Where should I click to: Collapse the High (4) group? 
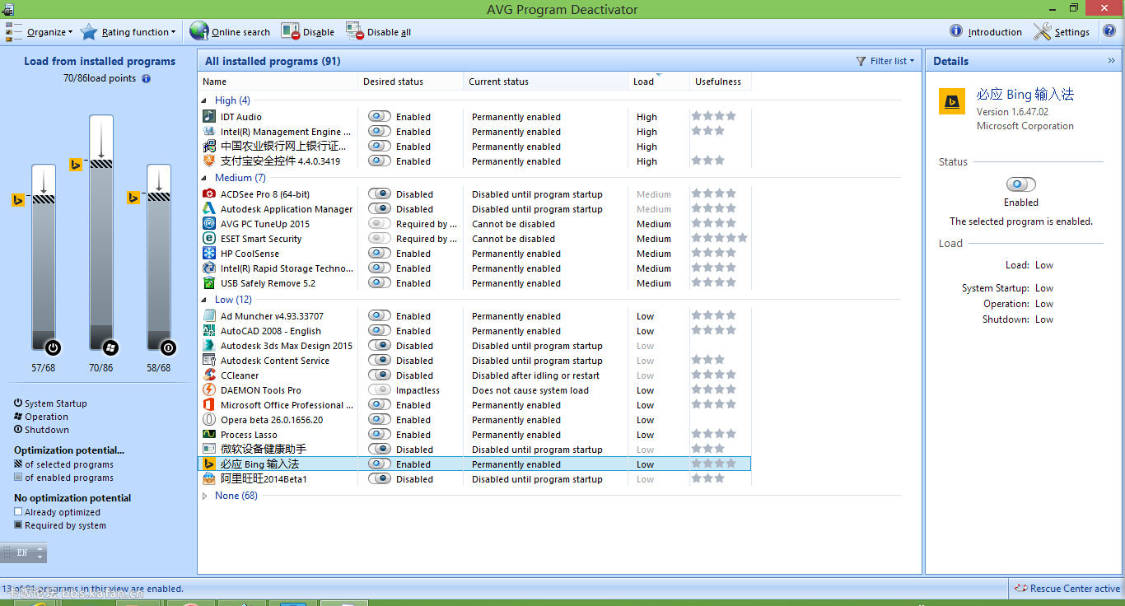206,100
